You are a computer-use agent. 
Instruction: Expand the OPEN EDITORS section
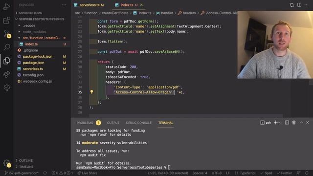[x=30, y=13]
